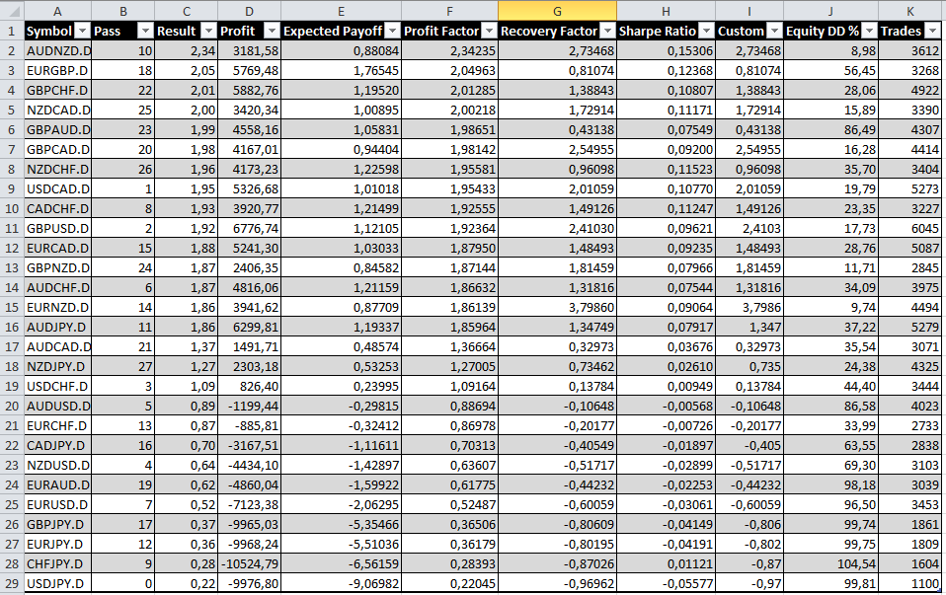Click the Select All corner button

point(12,11)
